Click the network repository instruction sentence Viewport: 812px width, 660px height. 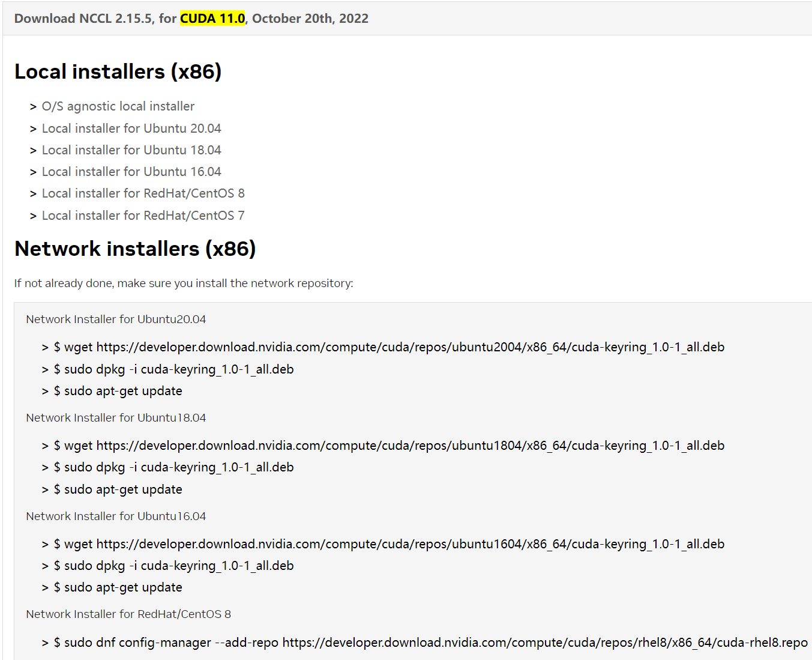coord(184,283)
